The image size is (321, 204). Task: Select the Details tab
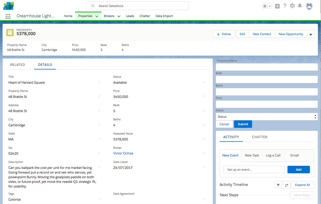[x=45, y=65]
